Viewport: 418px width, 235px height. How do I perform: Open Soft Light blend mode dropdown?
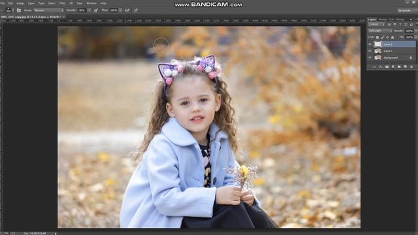380,31
